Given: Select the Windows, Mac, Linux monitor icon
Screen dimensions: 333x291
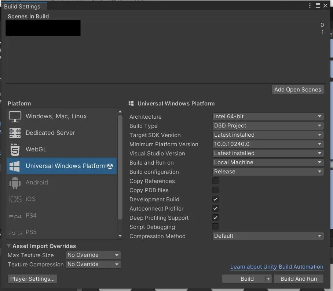Looking at the screenshot, I should 15,116.
